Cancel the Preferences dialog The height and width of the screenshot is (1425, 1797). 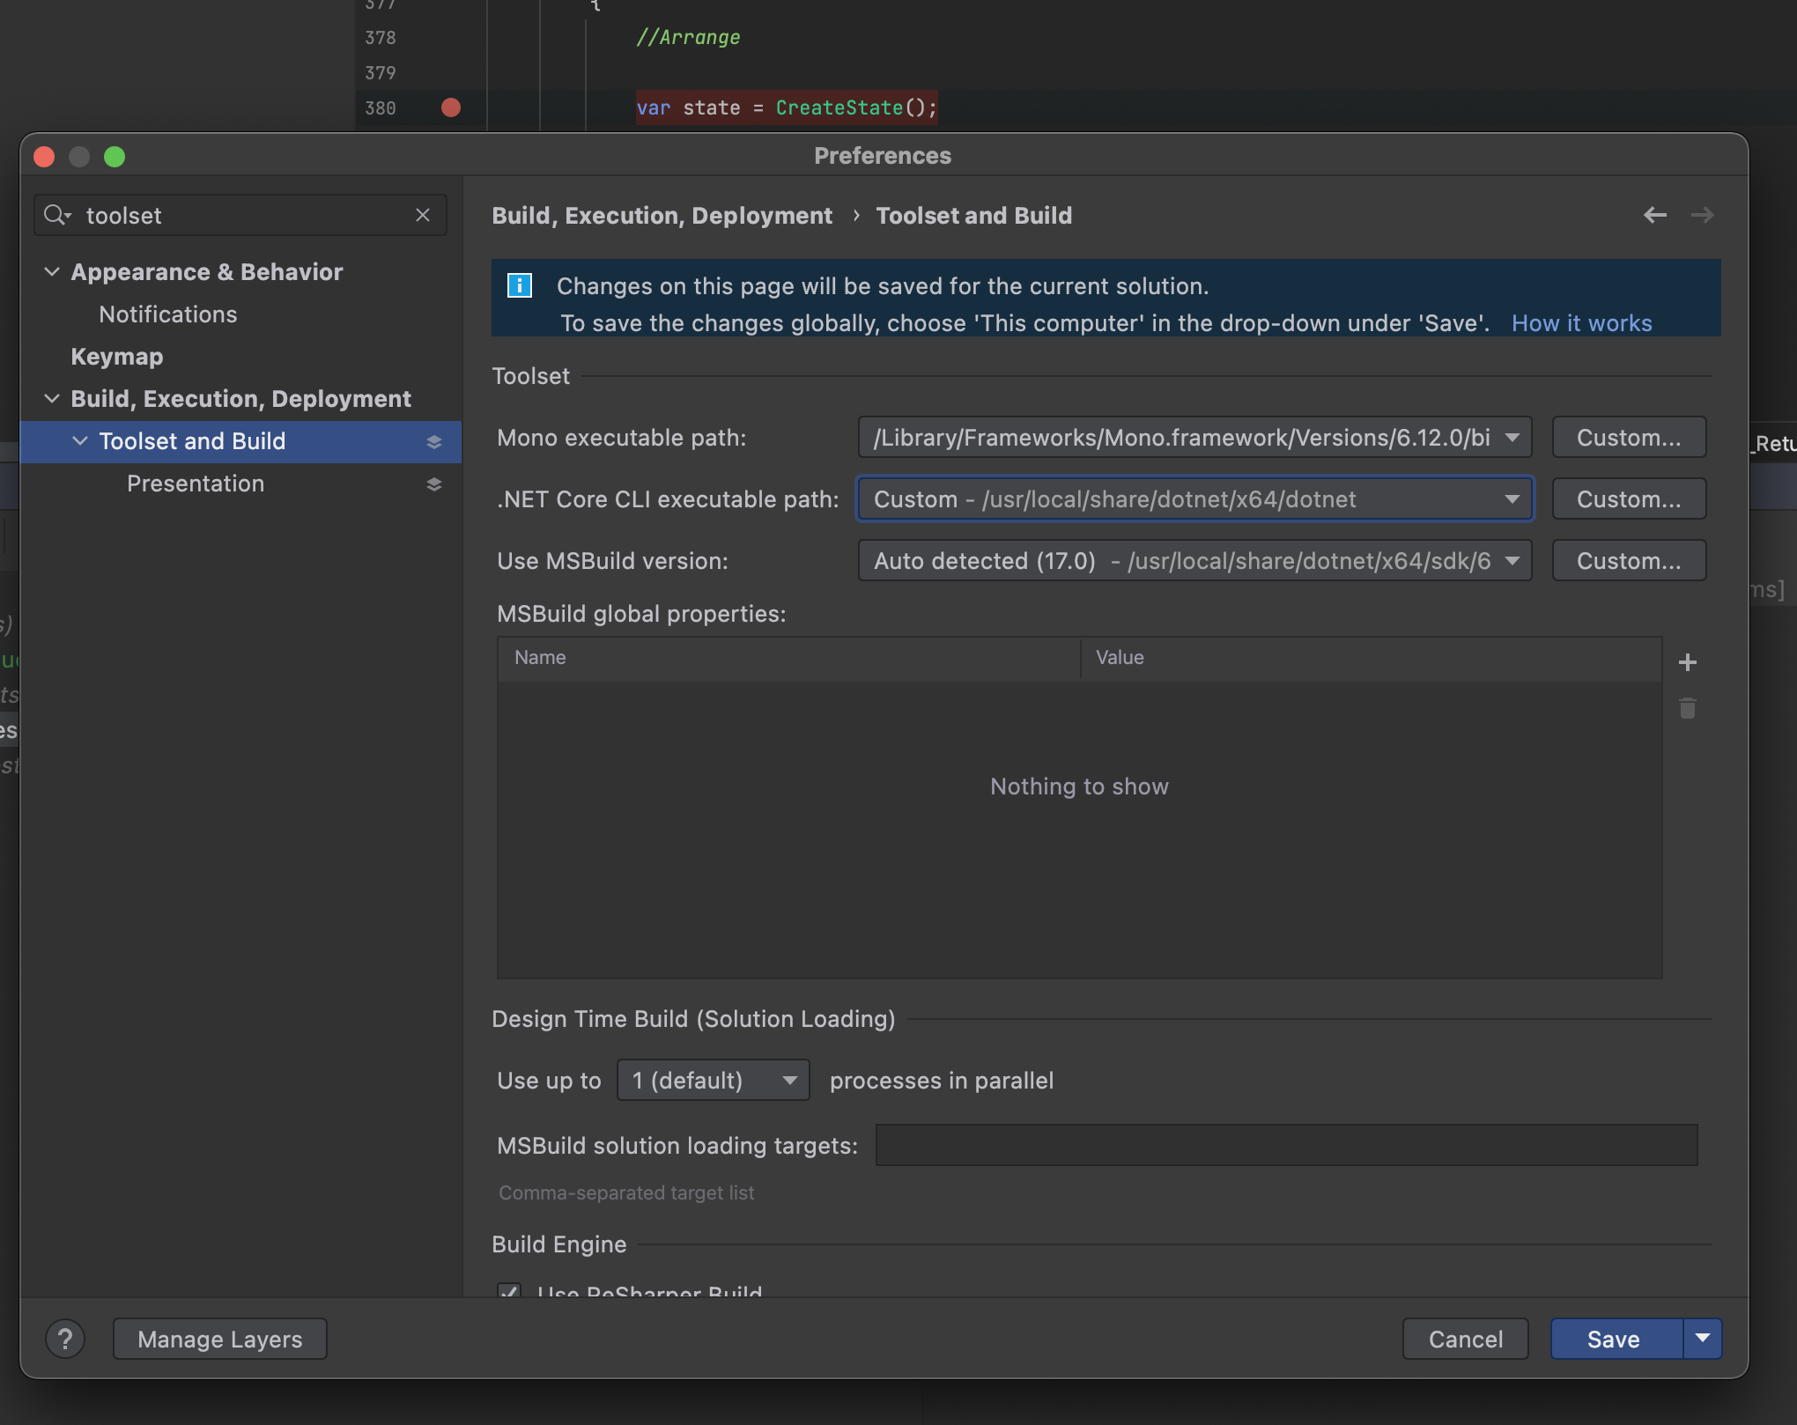pyautogui.click(x=1465, y=1339)
